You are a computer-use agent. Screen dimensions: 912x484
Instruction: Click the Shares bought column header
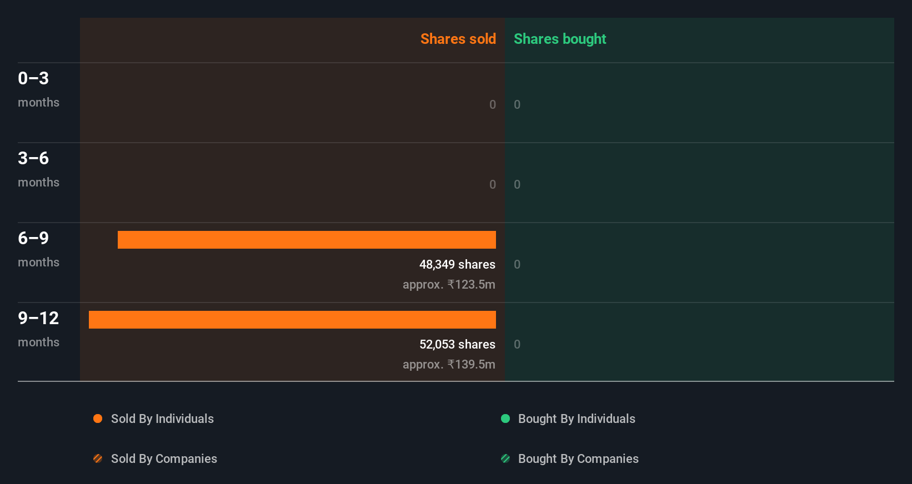(x=560, y=39)
